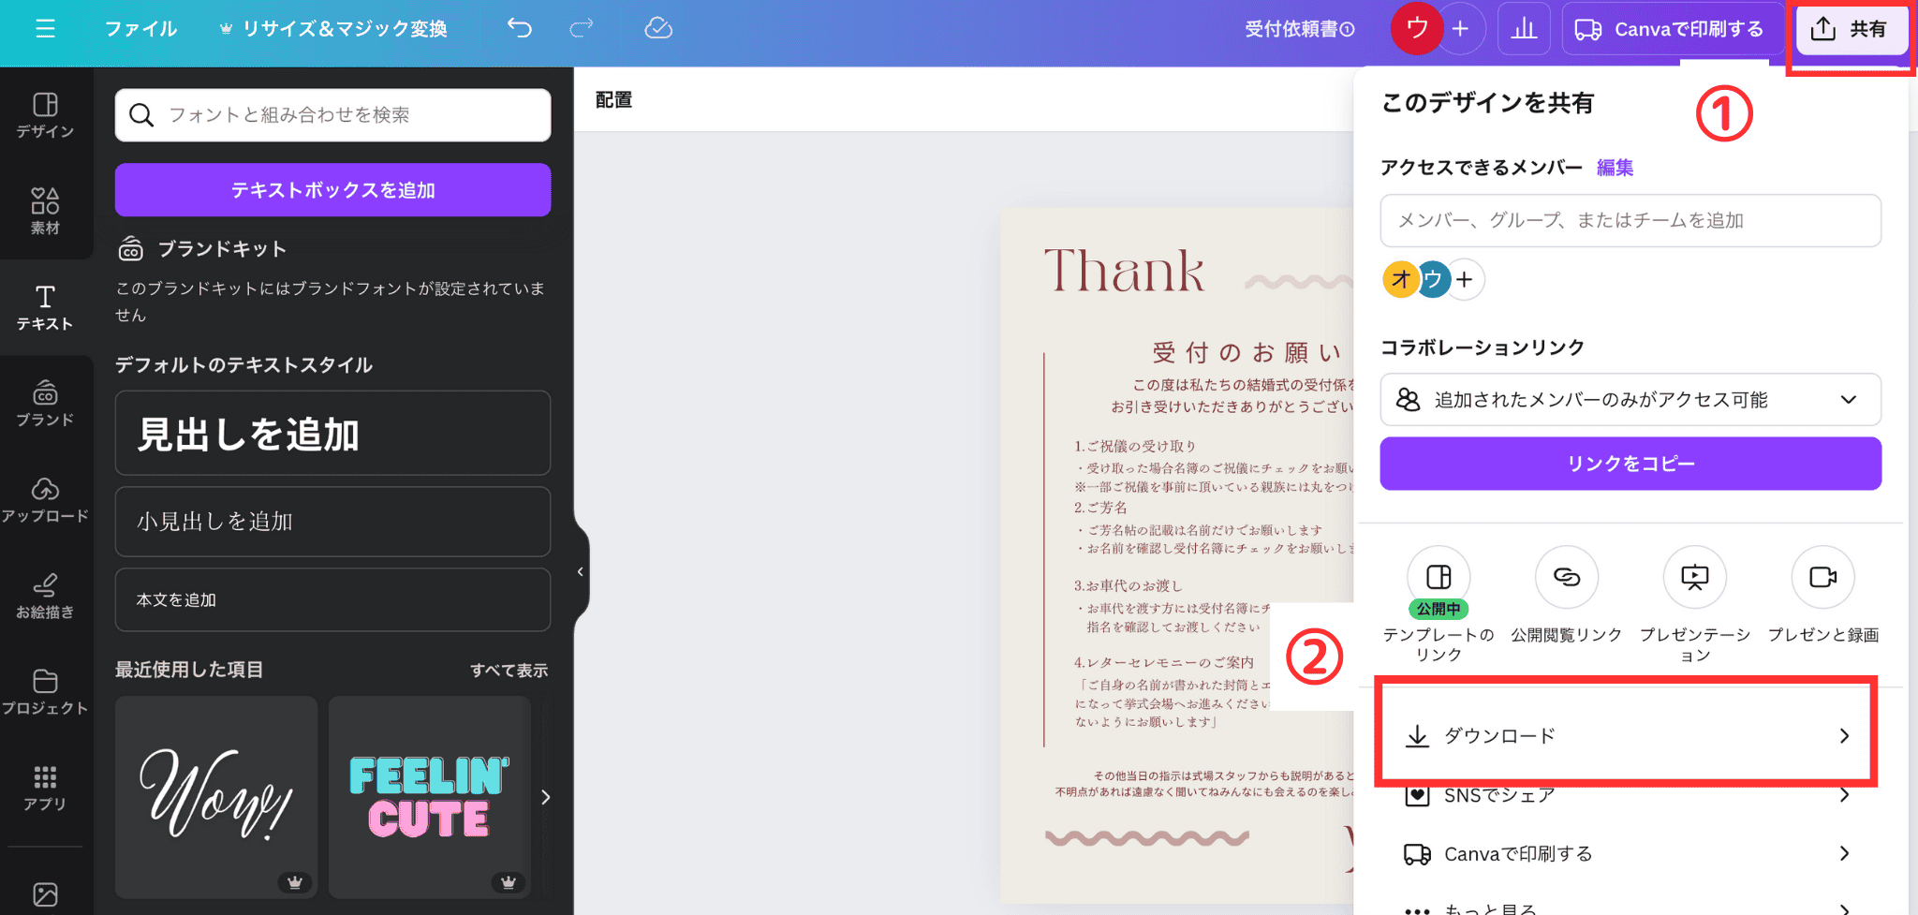Click the cloud save status icon

click(658, 29)
